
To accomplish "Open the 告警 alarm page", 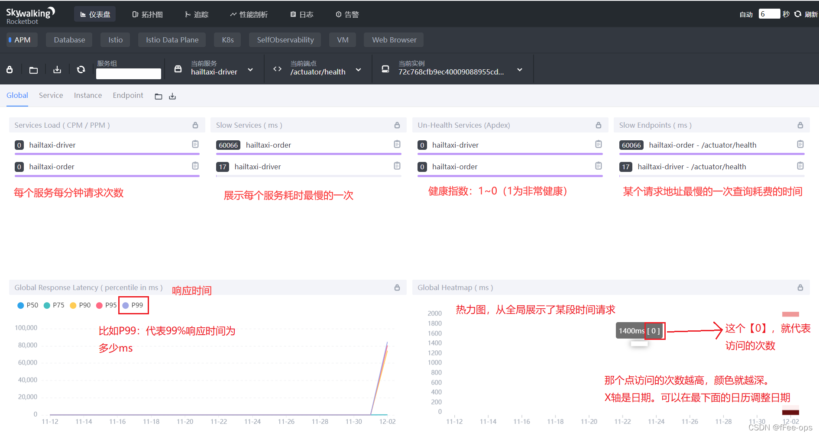I will [347, 14].
